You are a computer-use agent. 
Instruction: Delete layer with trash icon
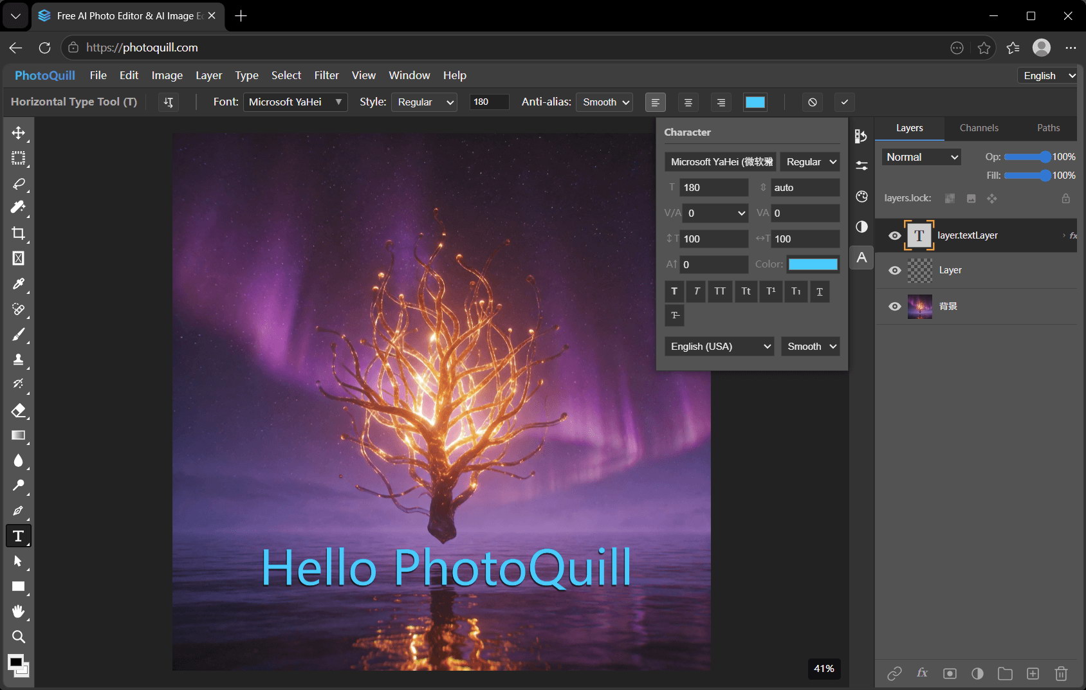point(1061,673)
